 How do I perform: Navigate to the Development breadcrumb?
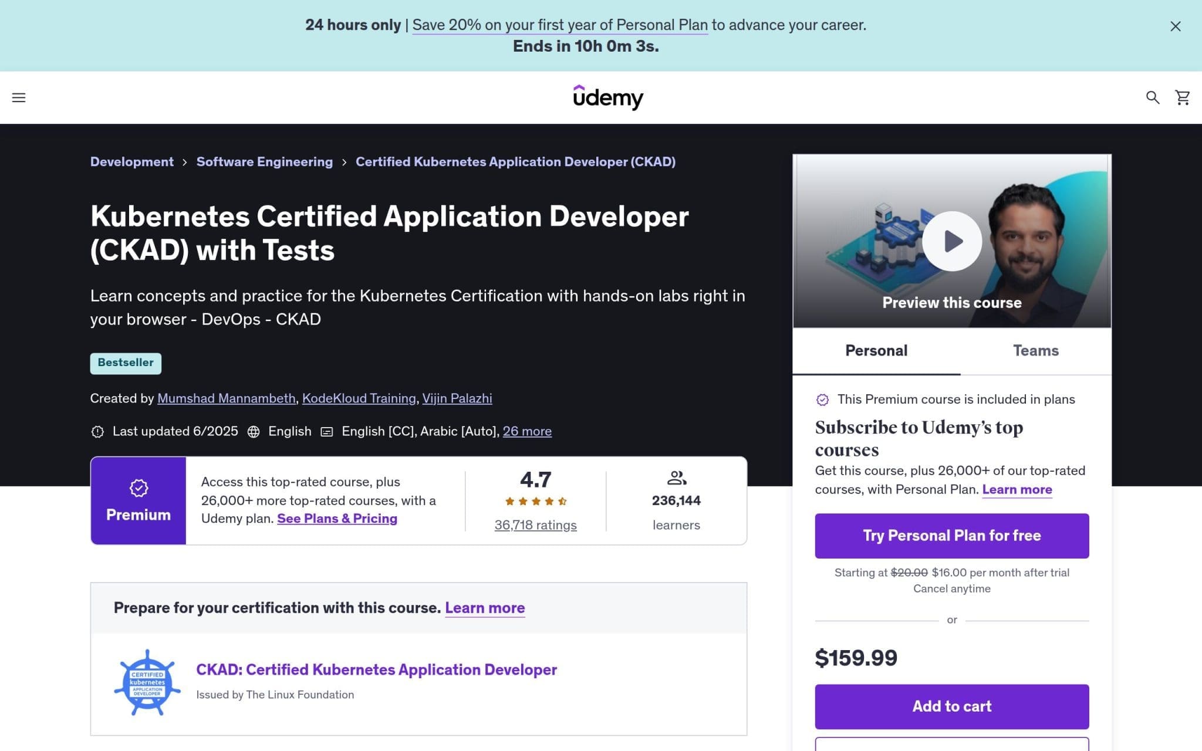[131, 161]
